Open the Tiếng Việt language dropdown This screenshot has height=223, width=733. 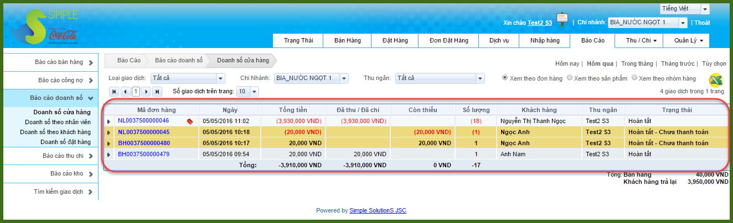(705, 9)
